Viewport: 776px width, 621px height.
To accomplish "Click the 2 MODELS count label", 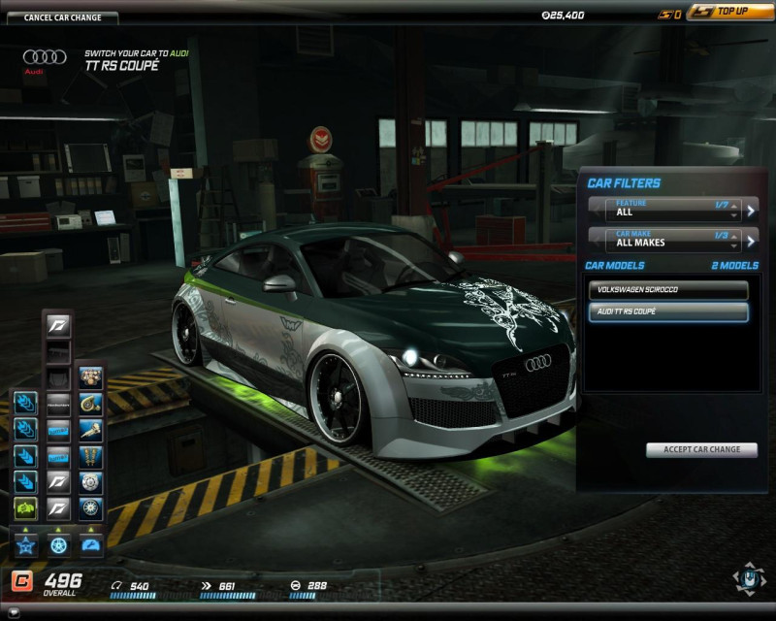I will pos(735,266).
